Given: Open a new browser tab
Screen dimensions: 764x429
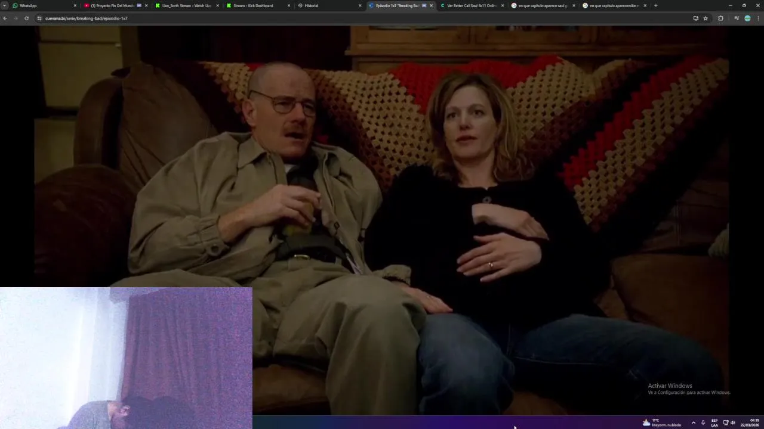Looking at the screenshot, I should [655, 5].
